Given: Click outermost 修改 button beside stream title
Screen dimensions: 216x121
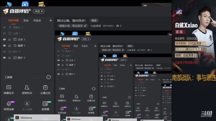Looking at the screenshot, I should coord(94,21).
